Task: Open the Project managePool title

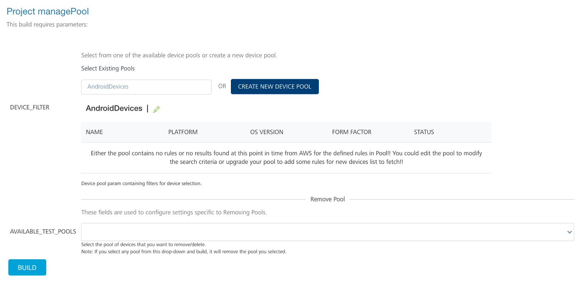Action: point(48,11)
